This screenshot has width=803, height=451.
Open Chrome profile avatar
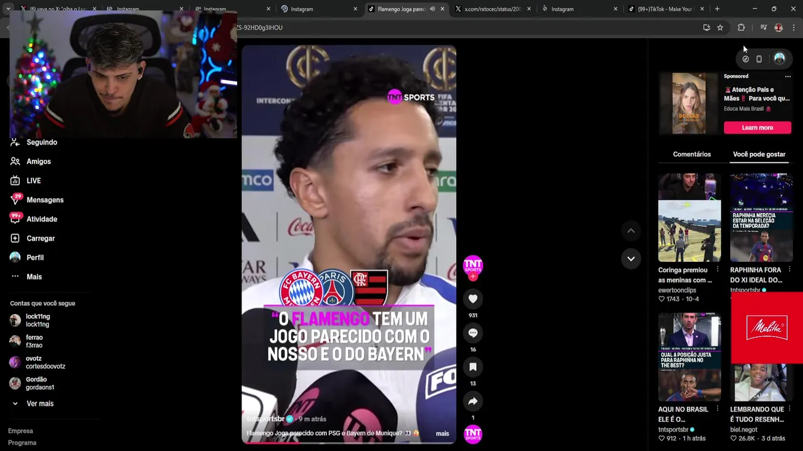tap(779, 28)
